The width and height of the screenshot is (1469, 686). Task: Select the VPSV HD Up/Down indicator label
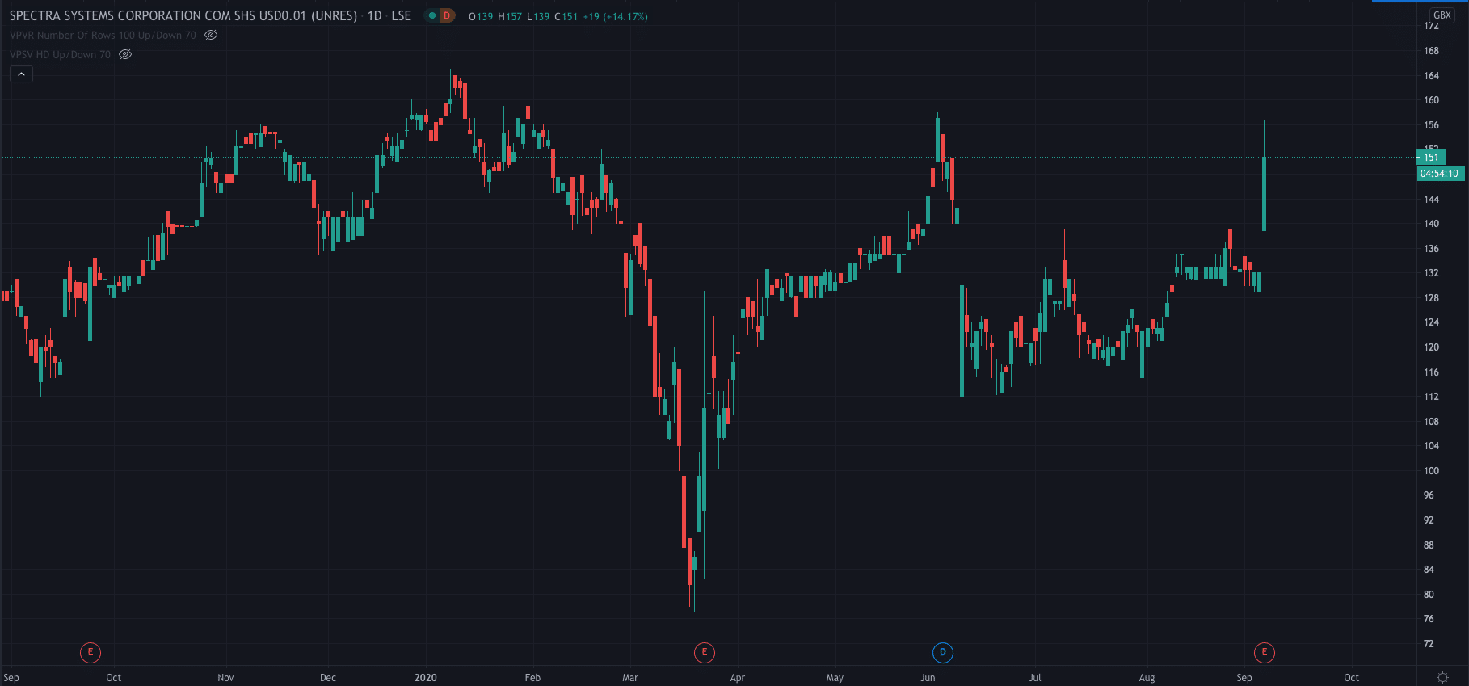tap(60, 54)
